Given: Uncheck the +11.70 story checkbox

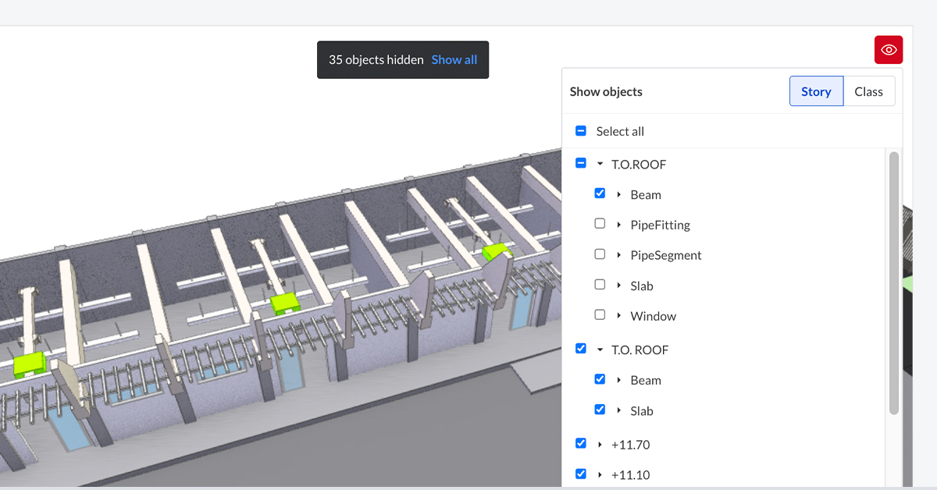Looking at the screenshot, I should 581,443.
